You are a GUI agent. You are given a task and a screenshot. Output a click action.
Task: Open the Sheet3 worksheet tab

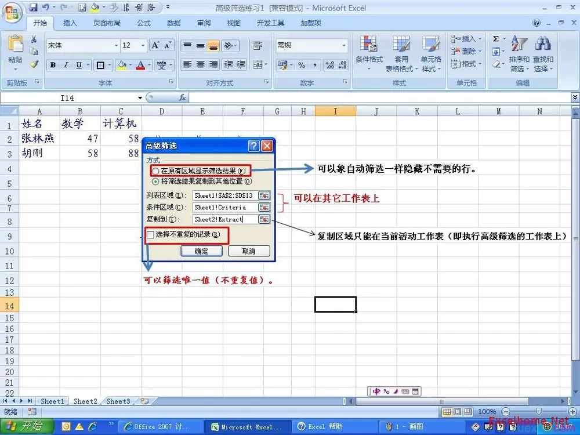pyautogui.click(x=118, y=401)
